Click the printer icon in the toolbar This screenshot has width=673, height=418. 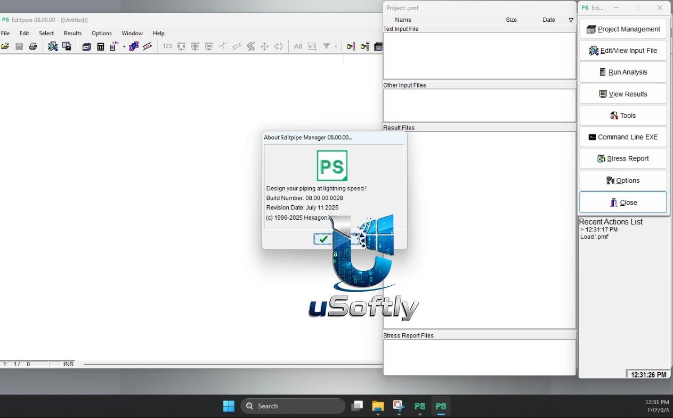(33, 46)
